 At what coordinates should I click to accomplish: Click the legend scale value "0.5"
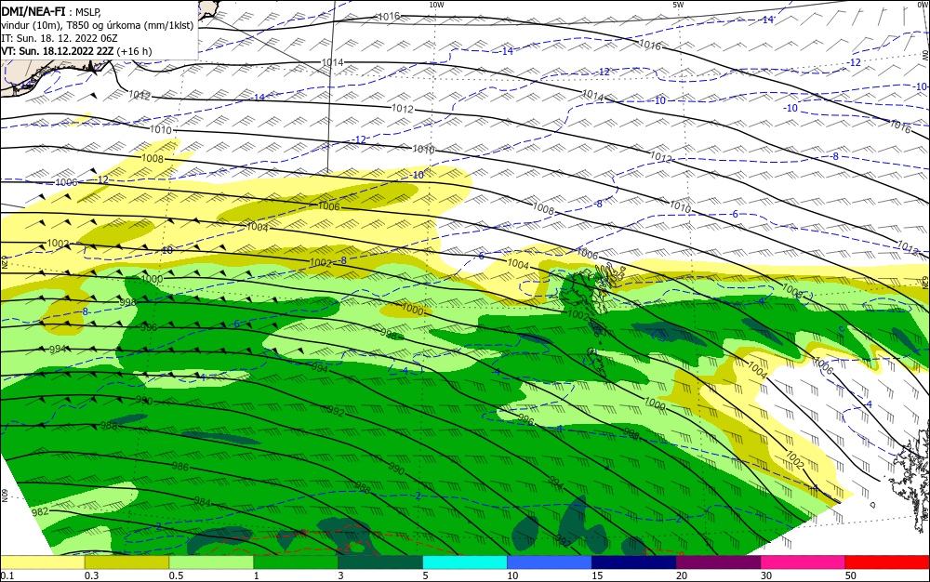[x=176, y=575]
